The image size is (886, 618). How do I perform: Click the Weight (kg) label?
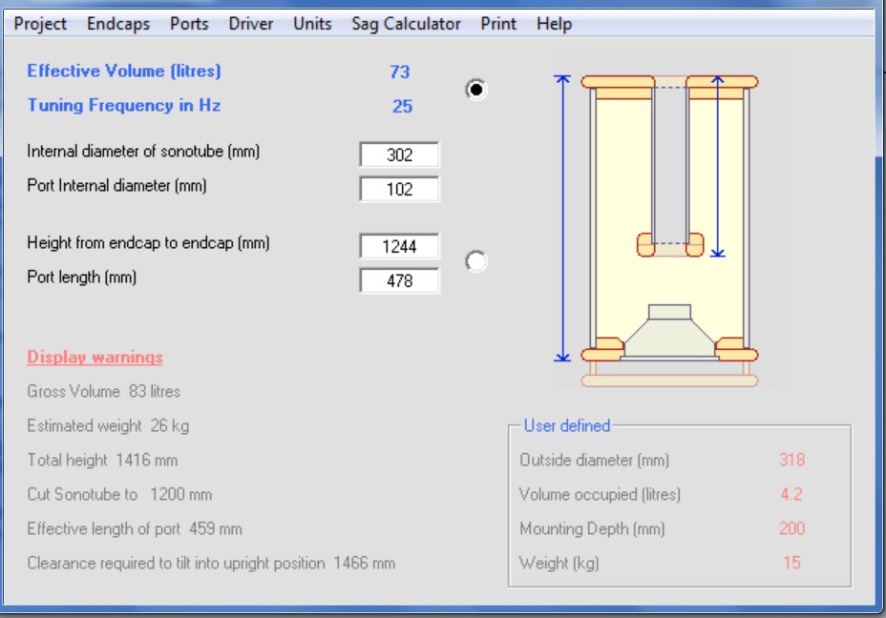point(559,564)
